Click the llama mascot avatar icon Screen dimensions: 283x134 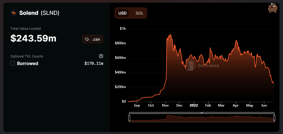(272, 8)
